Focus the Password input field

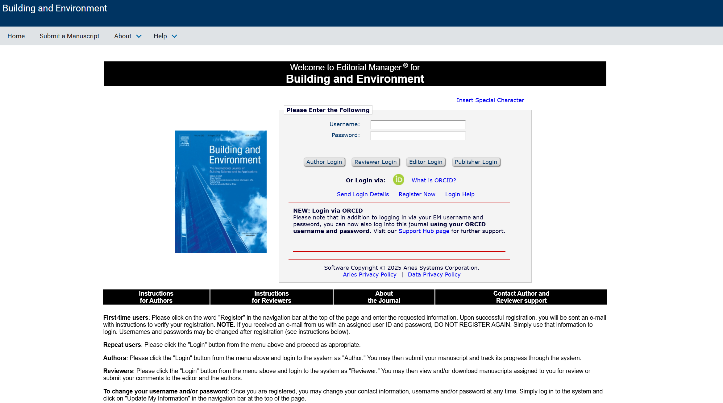(418, 135)
